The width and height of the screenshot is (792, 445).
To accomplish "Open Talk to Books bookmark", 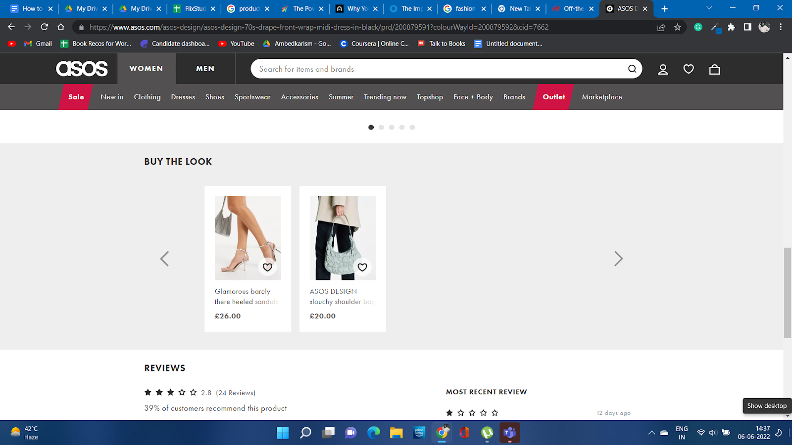I will (x=442, y=44).
